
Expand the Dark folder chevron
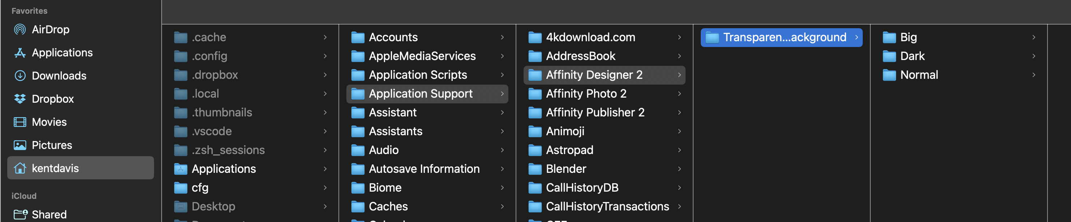coord(1034,56)
